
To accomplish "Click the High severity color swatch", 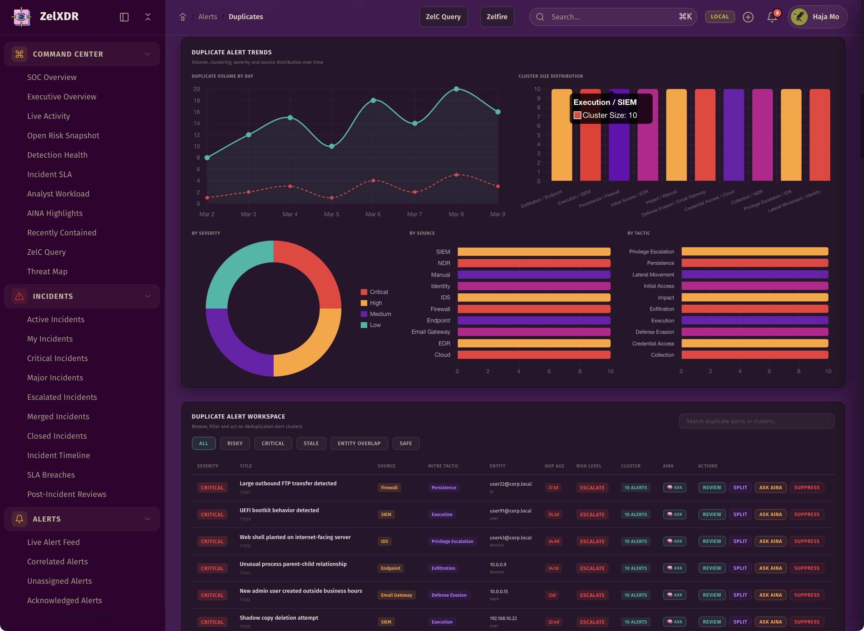I will point(364,303).
